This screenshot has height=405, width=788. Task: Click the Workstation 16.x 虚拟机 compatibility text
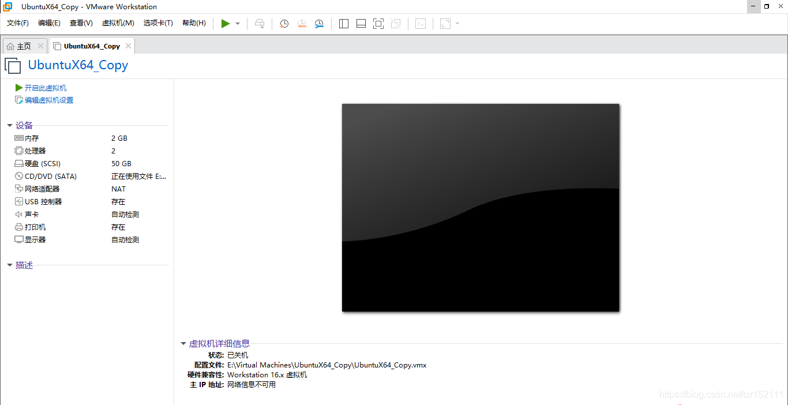click(267, 375)
